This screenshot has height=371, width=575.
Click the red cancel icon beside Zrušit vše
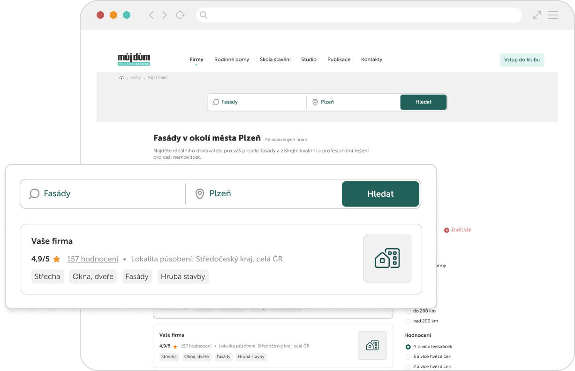point(446,230)
